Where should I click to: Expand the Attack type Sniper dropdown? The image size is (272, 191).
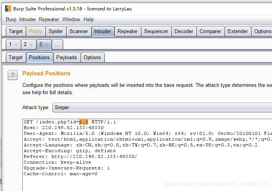(x=162, y=108)
